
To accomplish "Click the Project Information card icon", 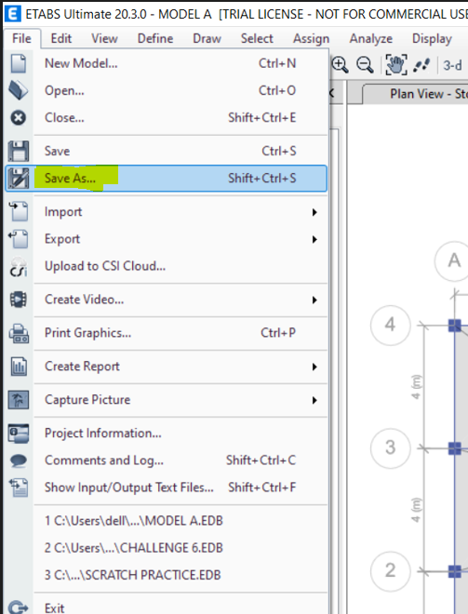I will pyautogui.click(x=19, y=434).
